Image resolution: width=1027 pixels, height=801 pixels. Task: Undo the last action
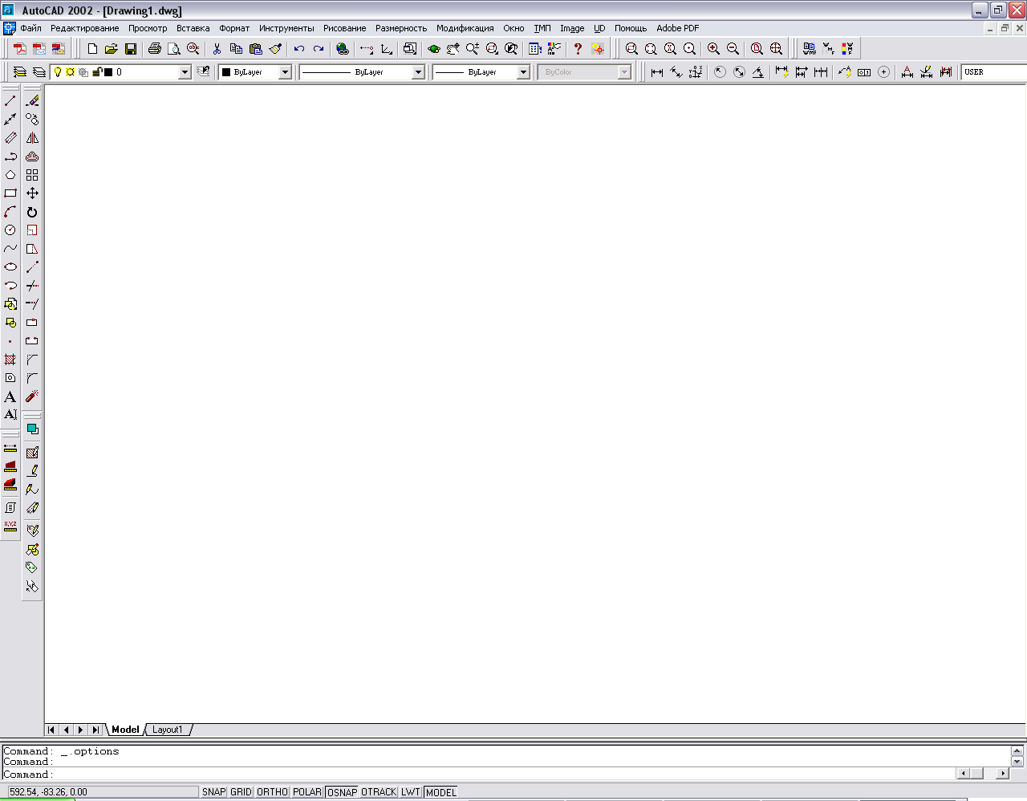[x=299, y=49]
